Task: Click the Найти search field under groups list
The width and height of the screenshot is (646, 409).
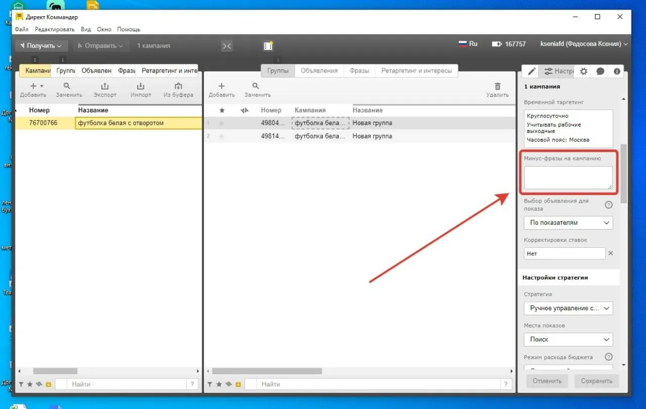Action: coord(378,384)
